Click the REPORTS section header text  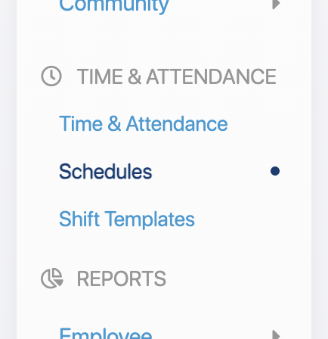[x=122, y=278]
